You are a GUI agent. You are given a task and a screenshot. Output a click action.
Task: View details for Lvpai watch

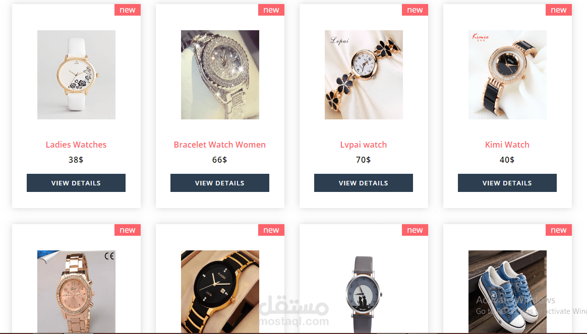click(364, 183)
